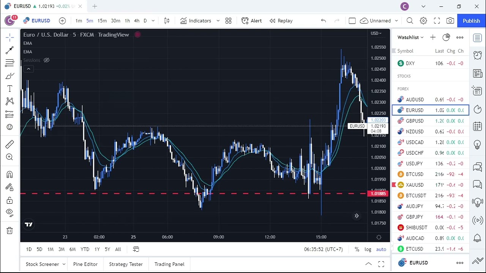Screen dimensions: 486x273
Task: Hide all drawings with eye icon
Action: pyautogui.click(x=10, y=213)
